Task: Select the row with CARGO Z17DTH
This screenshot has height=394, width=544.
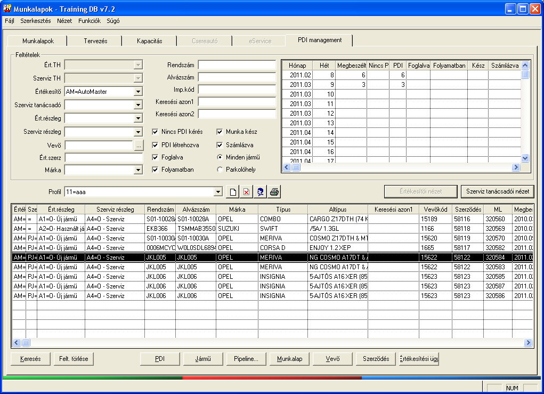Action: click(x=272, y=219)
